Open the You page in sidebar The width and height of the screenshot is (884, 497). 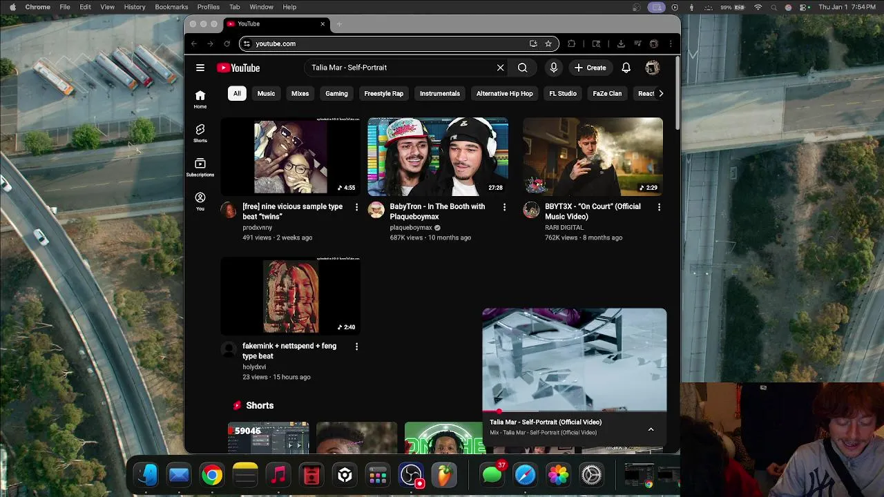(x=200, y=201)
